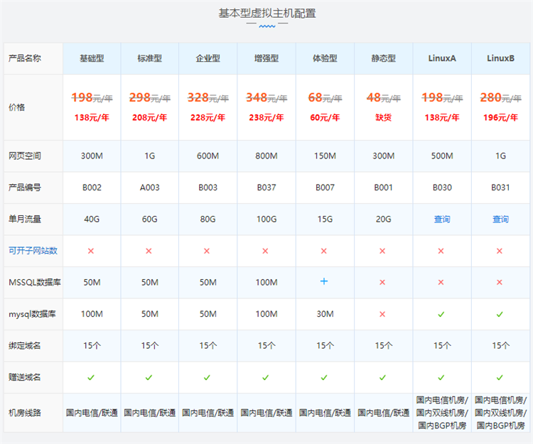533x444 pixels.
Task: Click product code B037 for 增强型
Action: coord(266,188)
